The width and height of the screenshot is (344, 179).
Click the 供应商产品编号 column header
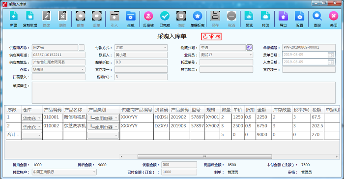point(137,110)
